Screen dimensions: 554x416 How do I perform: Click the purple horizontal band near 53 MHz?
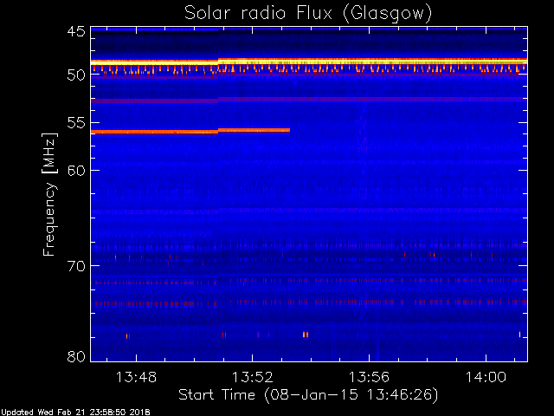[x=309, y=101]
